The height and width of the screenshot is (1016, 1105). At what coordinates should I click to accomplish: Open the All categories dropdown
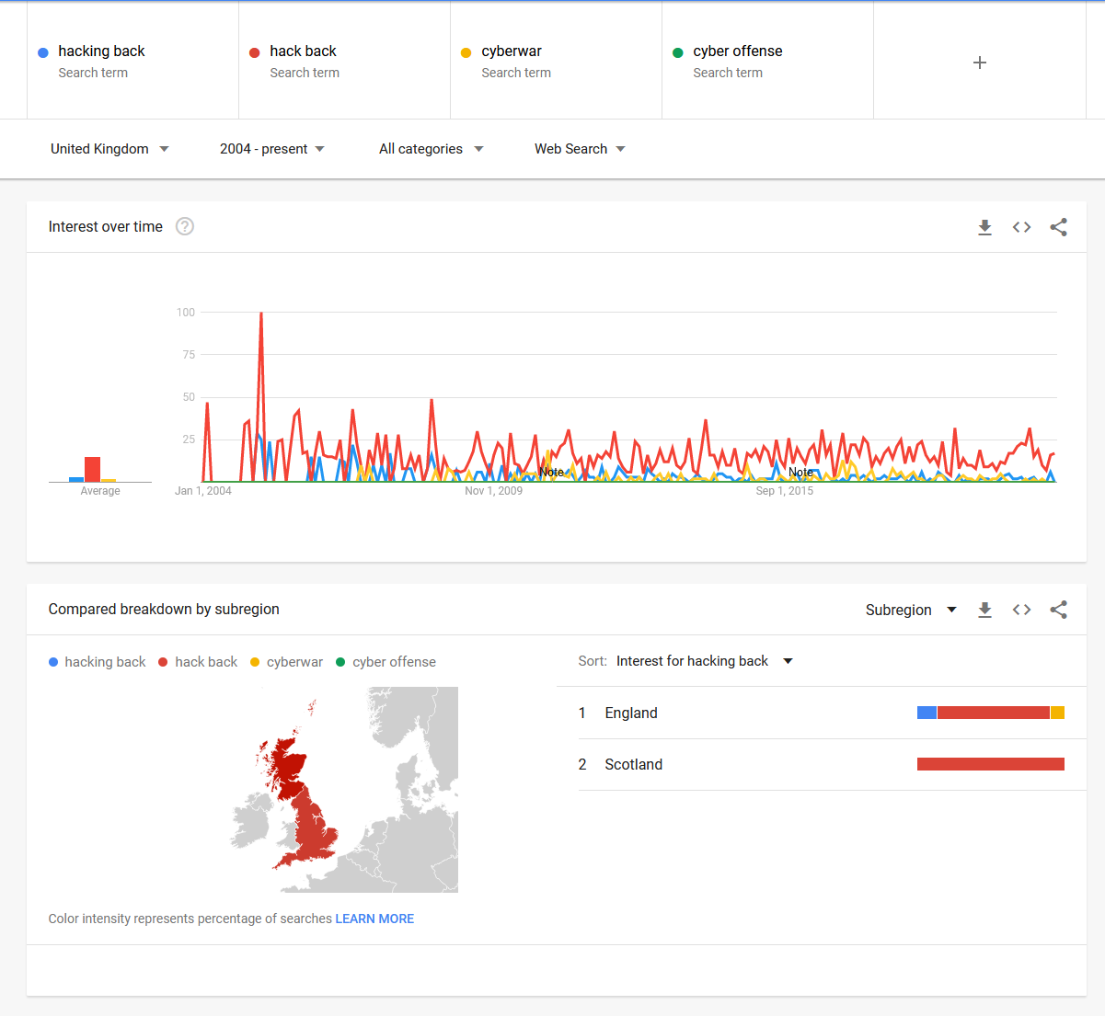point(431,149)
